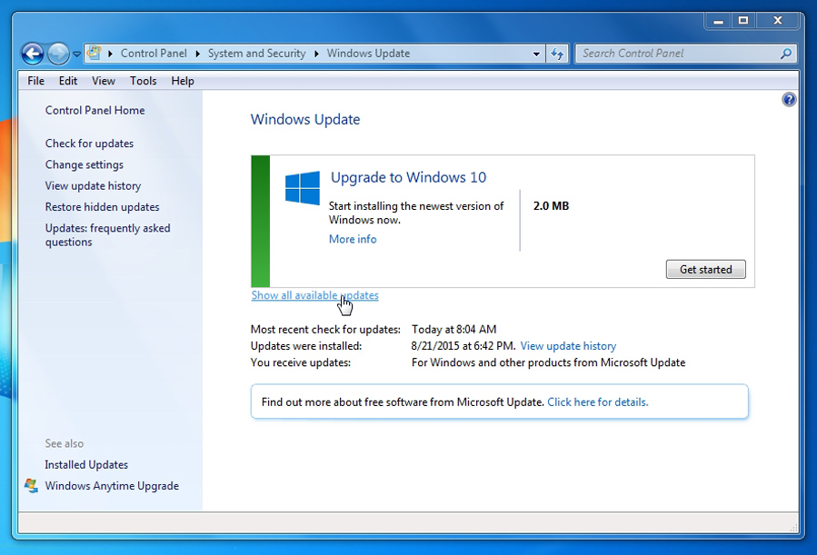Screen dimensions: 817x555
Task: Click the Control Panel icon in the address bar
Action: coord(95,53)
